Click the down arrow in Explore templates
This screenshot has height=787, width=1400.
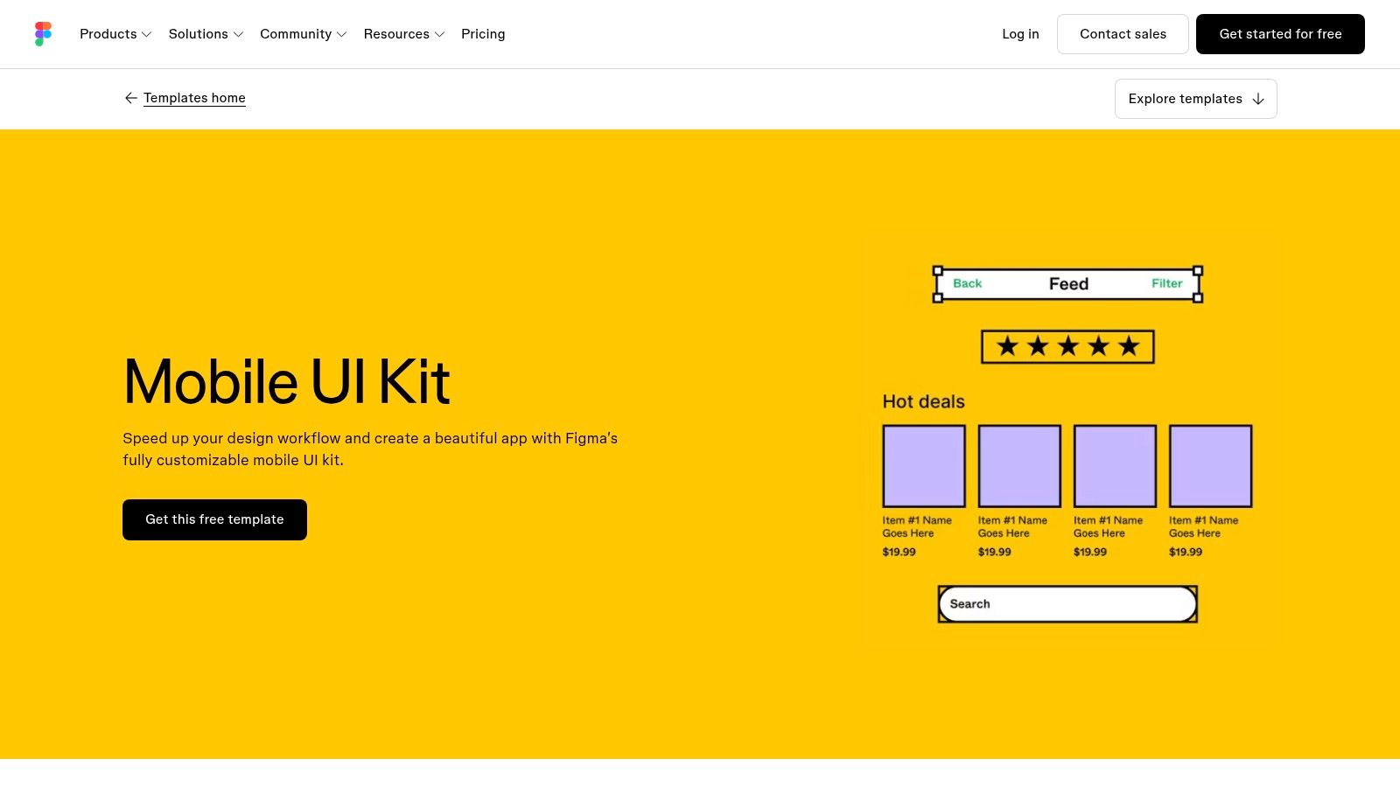pyautogui.click(x=1258, y=99)
